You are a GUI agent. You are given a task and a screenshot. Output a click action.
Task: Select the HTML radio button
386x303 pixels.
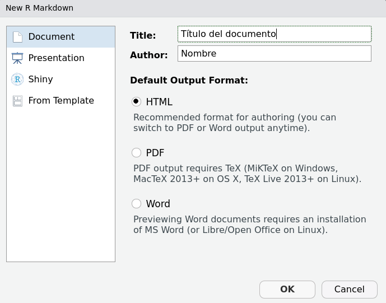(136, 102)
